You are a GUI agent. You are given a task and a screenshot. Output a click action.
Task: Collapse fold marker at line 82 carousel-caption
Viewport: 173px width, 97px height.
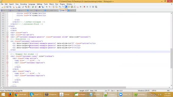coord(8,63)
